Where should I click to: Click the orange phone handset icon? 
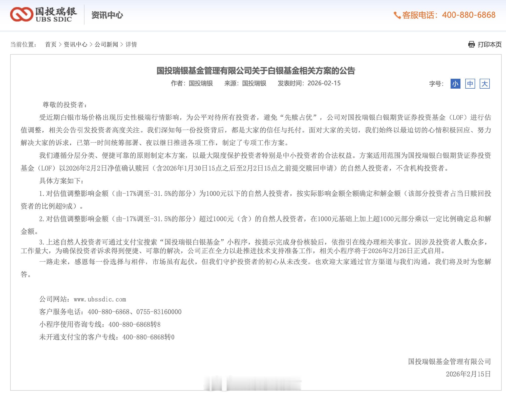coord(397,15)
